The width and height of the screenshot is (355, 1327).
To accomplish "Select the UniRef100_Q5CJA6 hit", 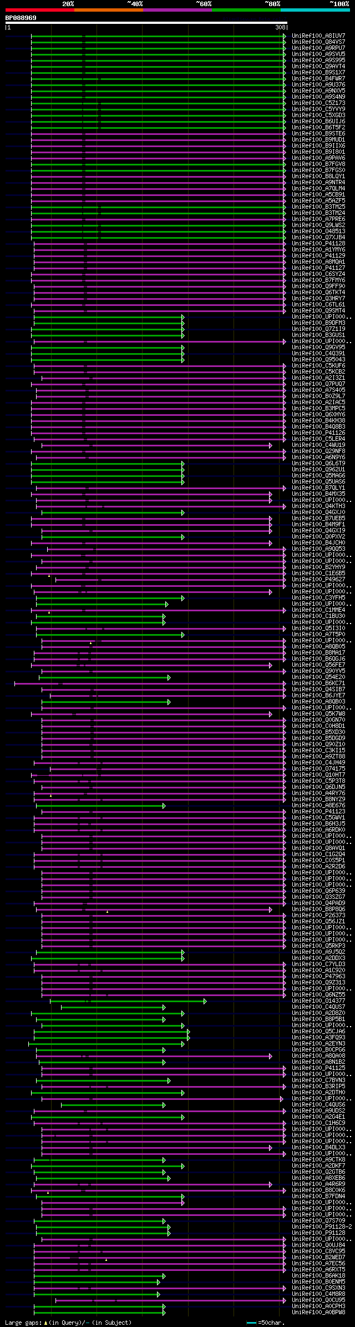I will 318,1031.
